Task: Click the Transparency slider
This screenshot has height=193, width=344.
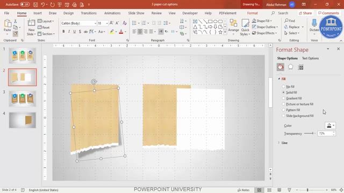Action: pos(310,133)
